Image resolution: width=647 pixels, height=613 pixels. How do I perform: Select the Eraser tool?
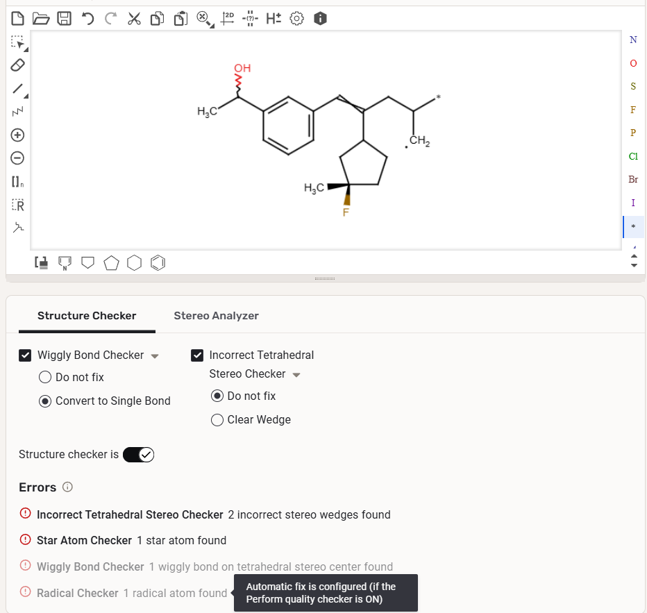point(17,65)
